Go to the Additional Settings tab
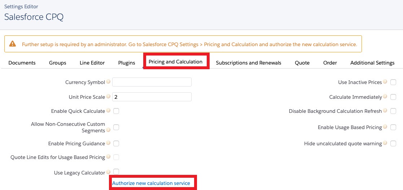This screenshot has width=403, height=190. click(372, 63)
